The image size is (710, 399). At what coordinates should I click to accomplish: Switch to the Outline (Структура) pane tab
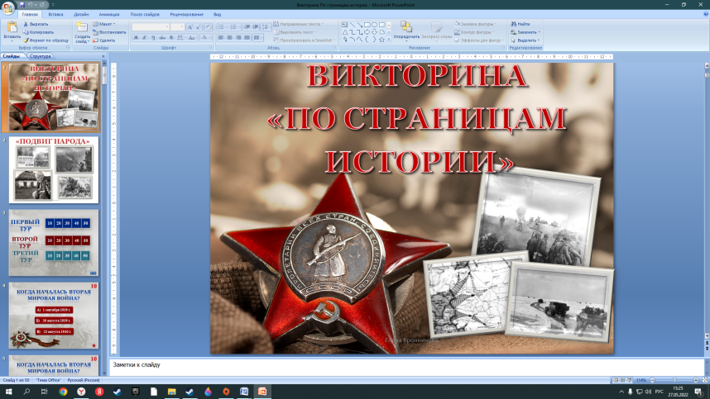[41, 56]
